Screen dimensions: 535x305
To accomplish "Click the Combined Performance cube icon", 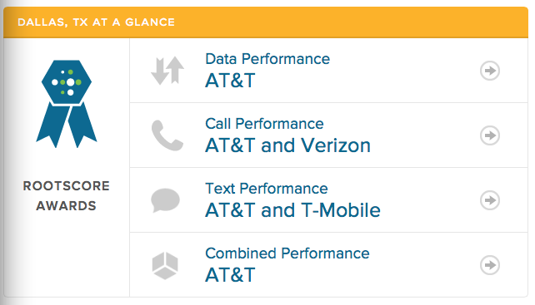I will click(165, 265).
